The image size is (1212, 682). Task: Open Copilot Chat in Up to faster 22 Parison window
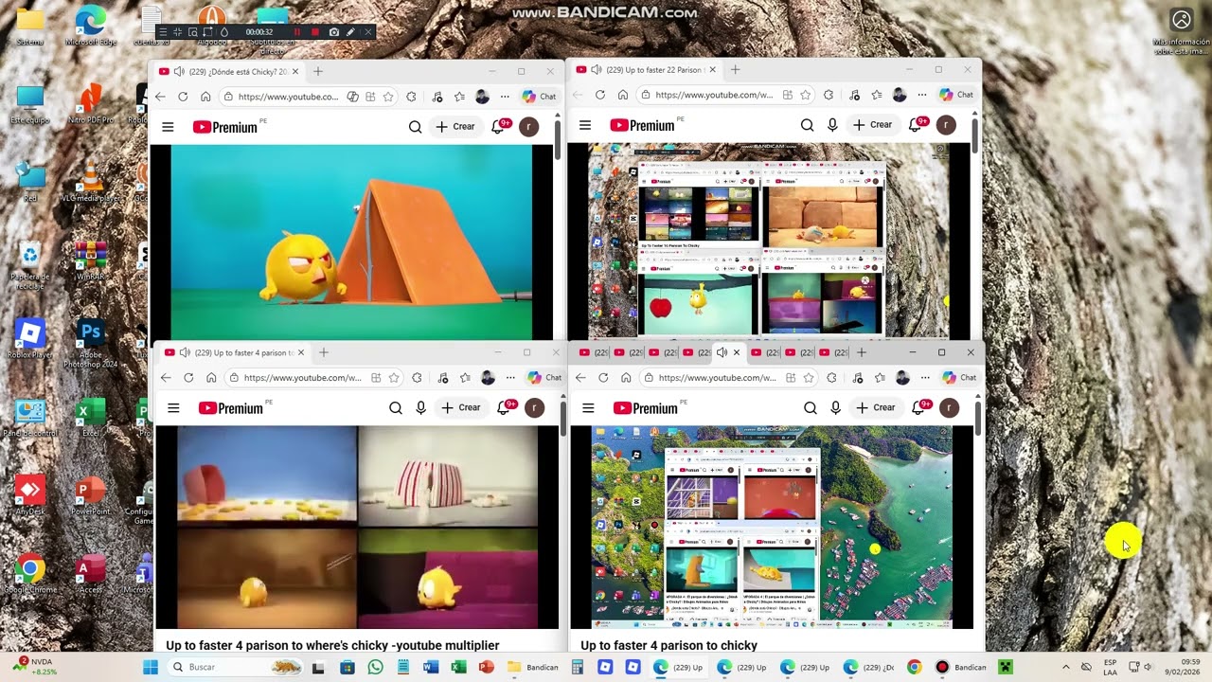tap(957, 95)
